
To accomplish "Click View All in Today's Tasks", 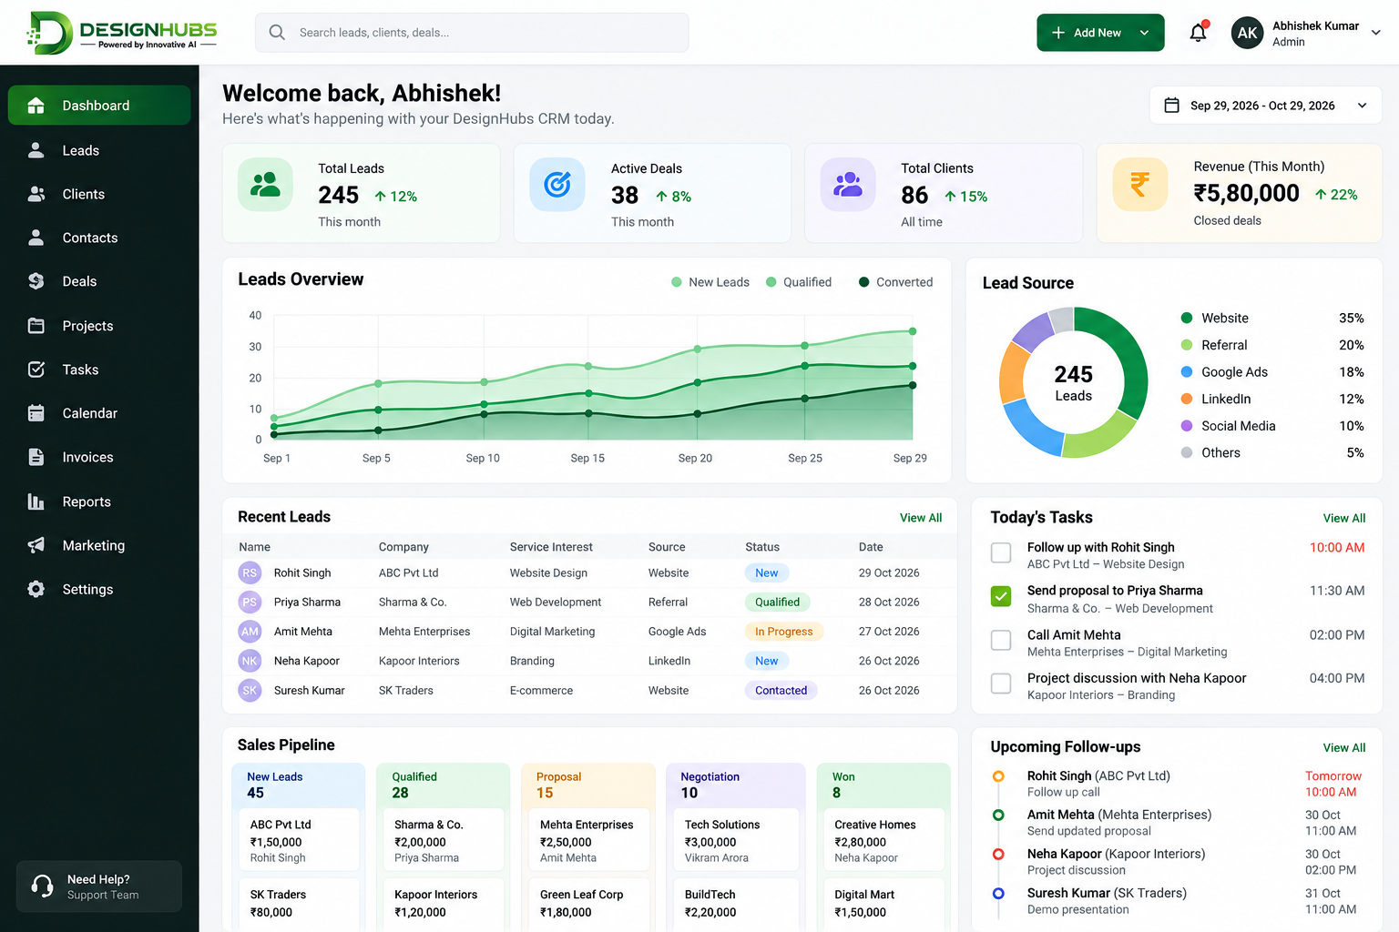I will click(1344, 518).
